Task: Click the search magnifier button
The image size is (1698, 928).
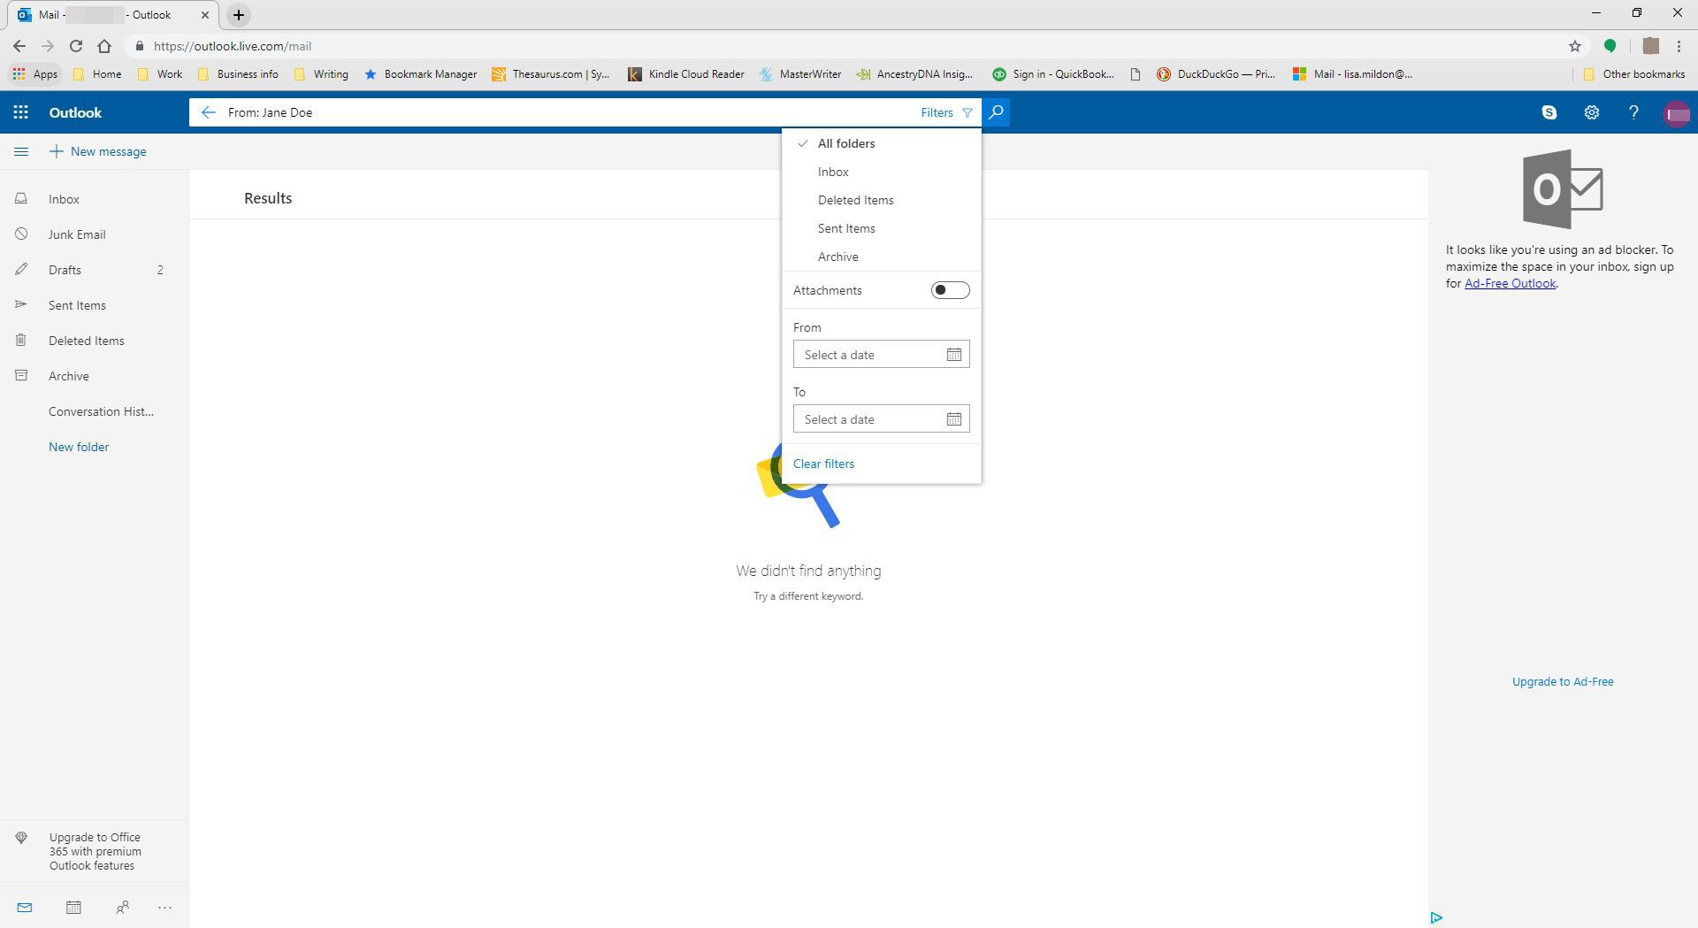Action: tap(996, 112)
